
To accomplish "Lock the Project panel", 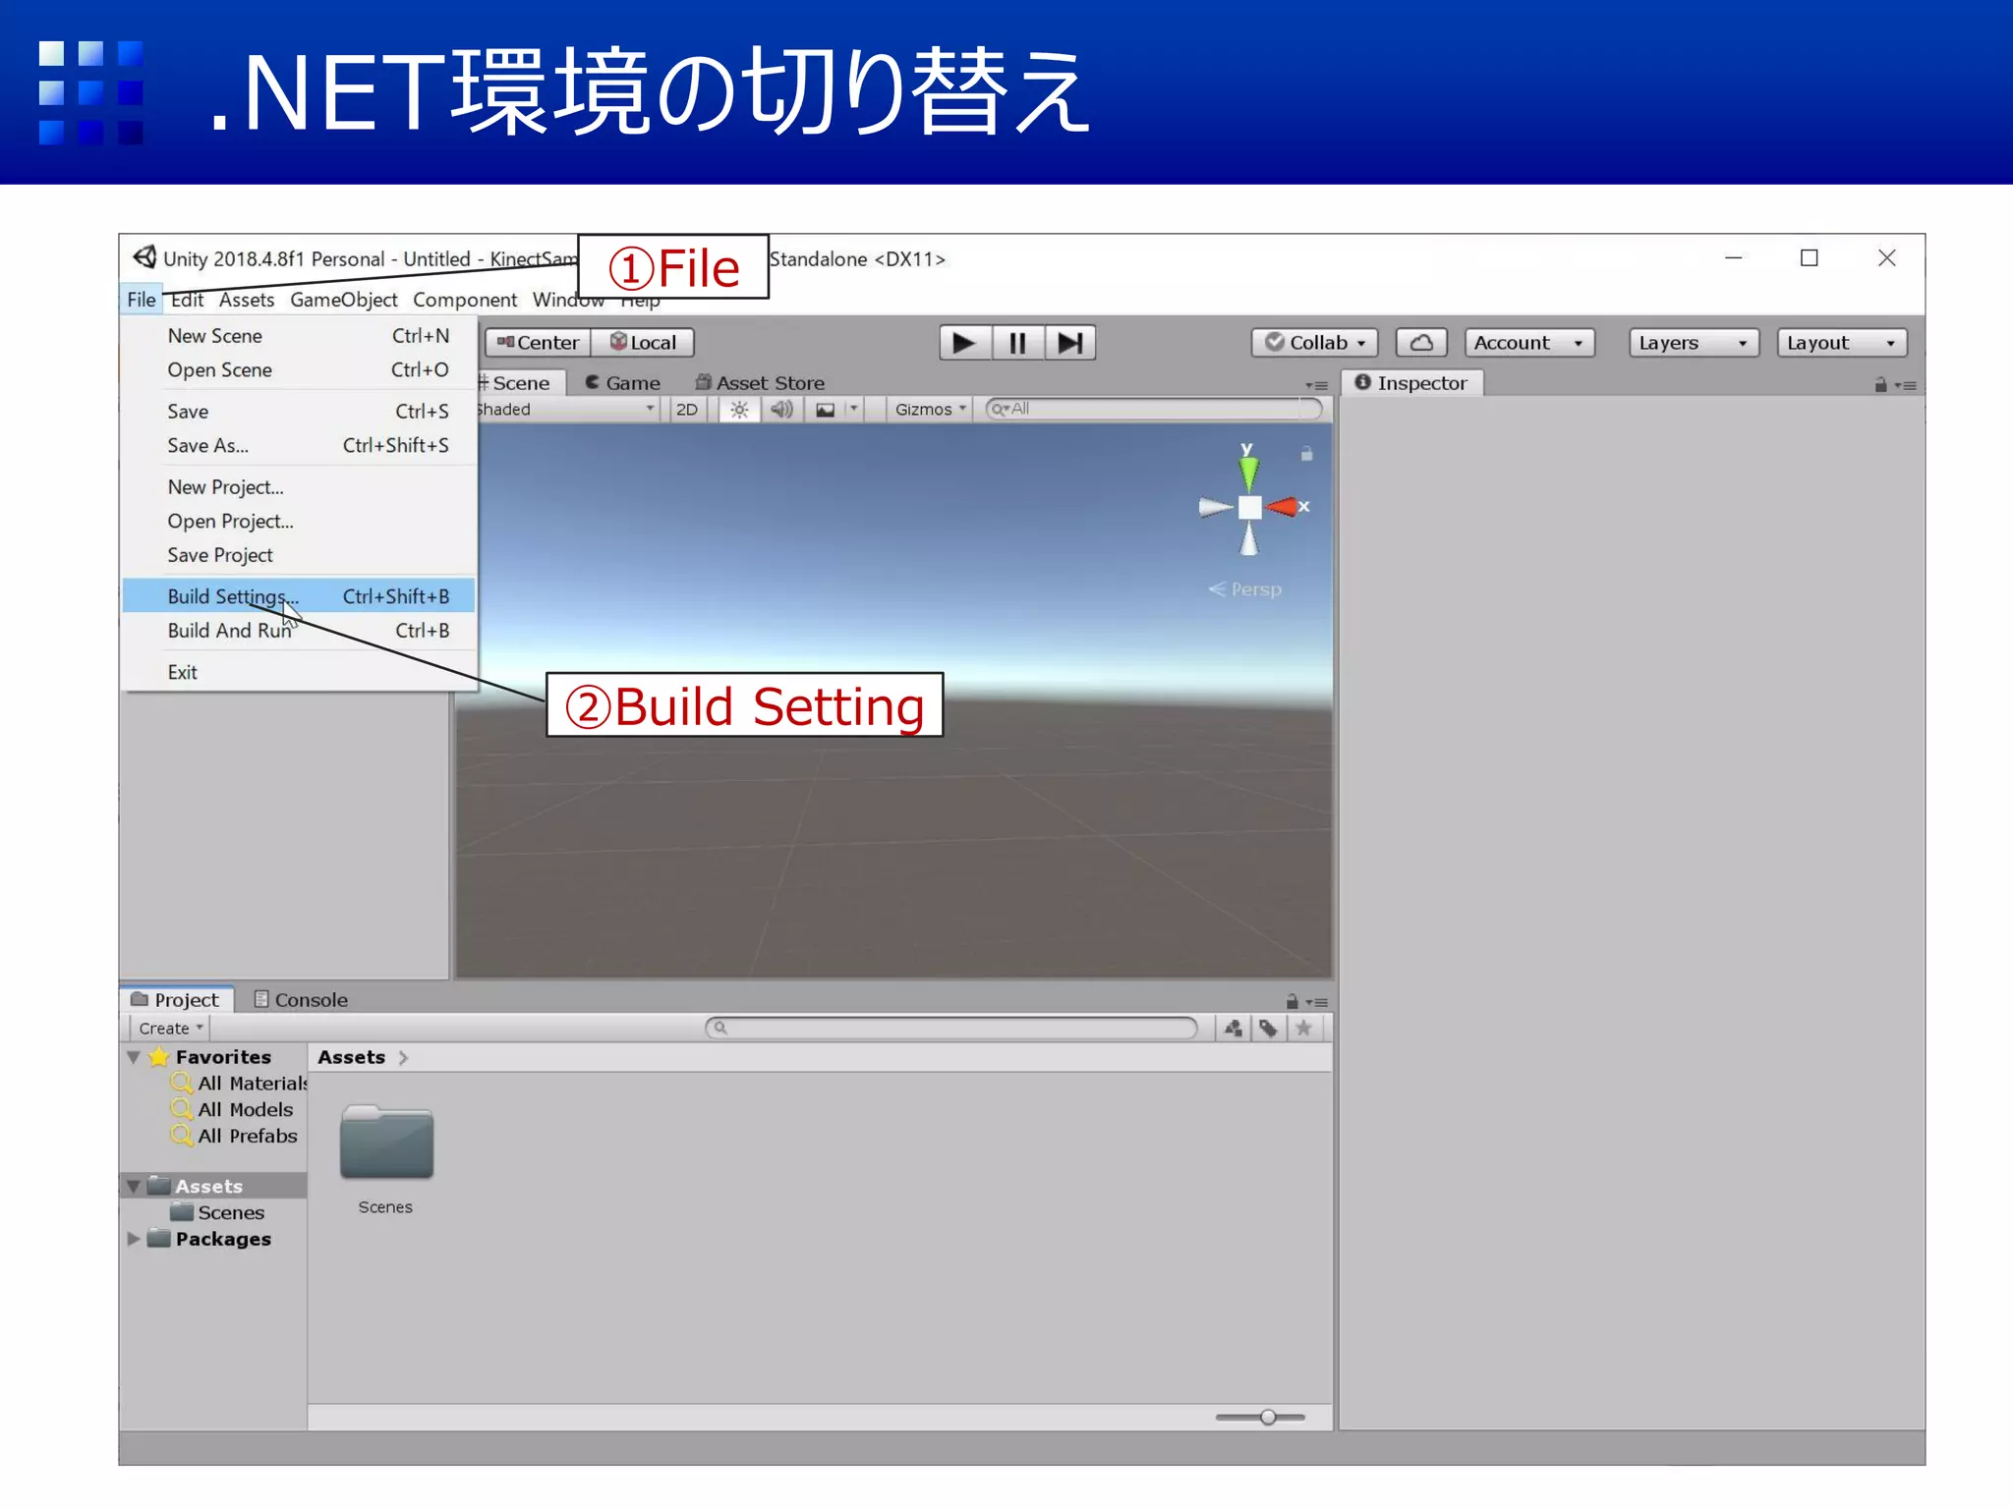I will 1292,1001.
